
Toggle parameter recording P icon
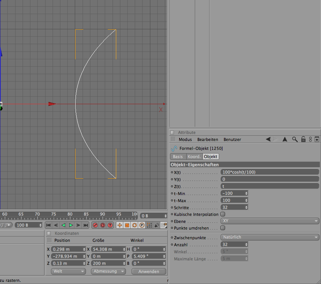[142, 225]
